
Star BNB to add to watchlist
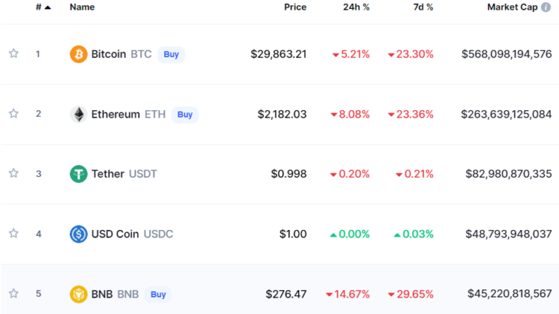[13, 293]
